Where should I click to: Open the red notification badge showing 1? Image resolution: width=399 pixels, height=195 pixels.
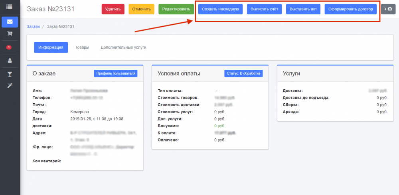point(9,47)
